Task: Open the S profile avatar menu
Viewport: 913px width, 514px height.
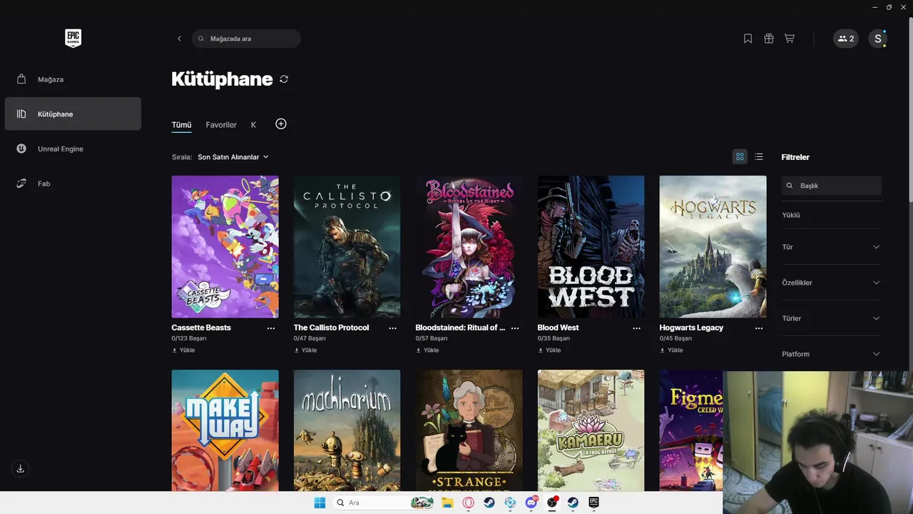Action: [x=878, y=39]
